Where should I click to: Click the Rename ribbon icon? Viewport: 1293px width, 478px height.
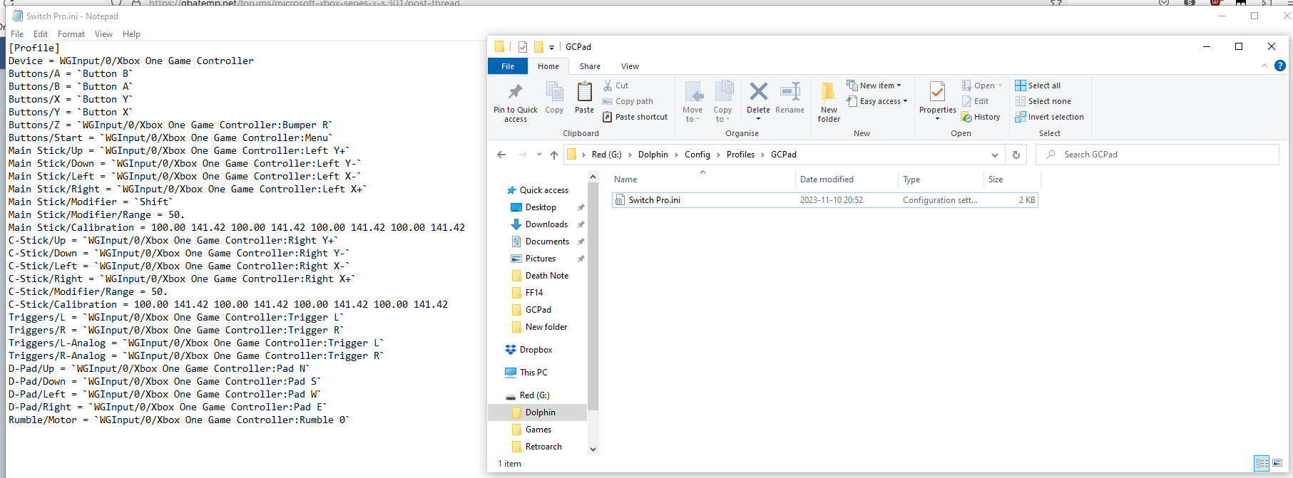click(789, 93)
